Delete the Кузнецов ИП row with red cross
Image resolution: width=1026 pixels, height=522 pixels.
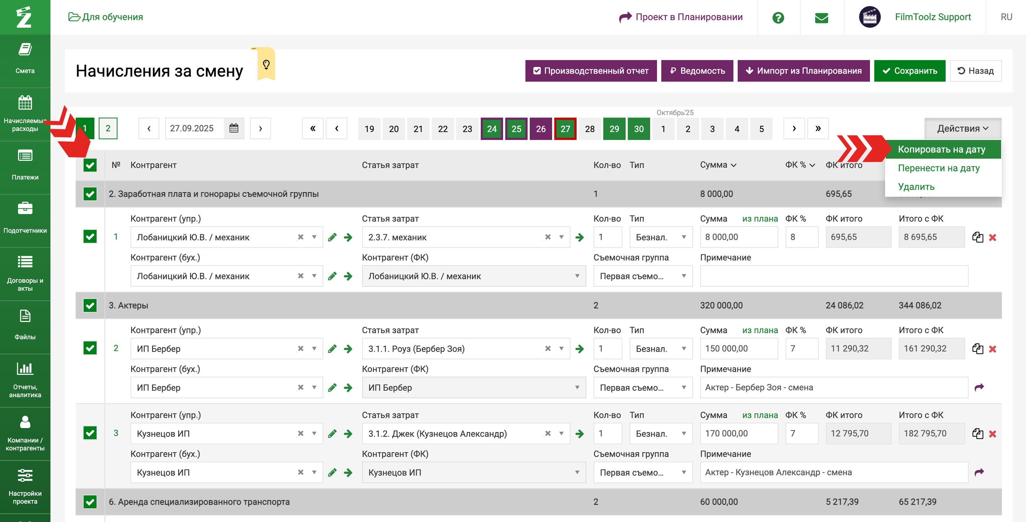point(992,434)
